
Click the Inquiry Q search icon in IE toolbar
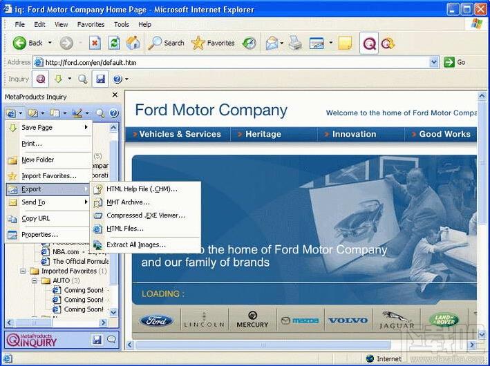[388, 43]
